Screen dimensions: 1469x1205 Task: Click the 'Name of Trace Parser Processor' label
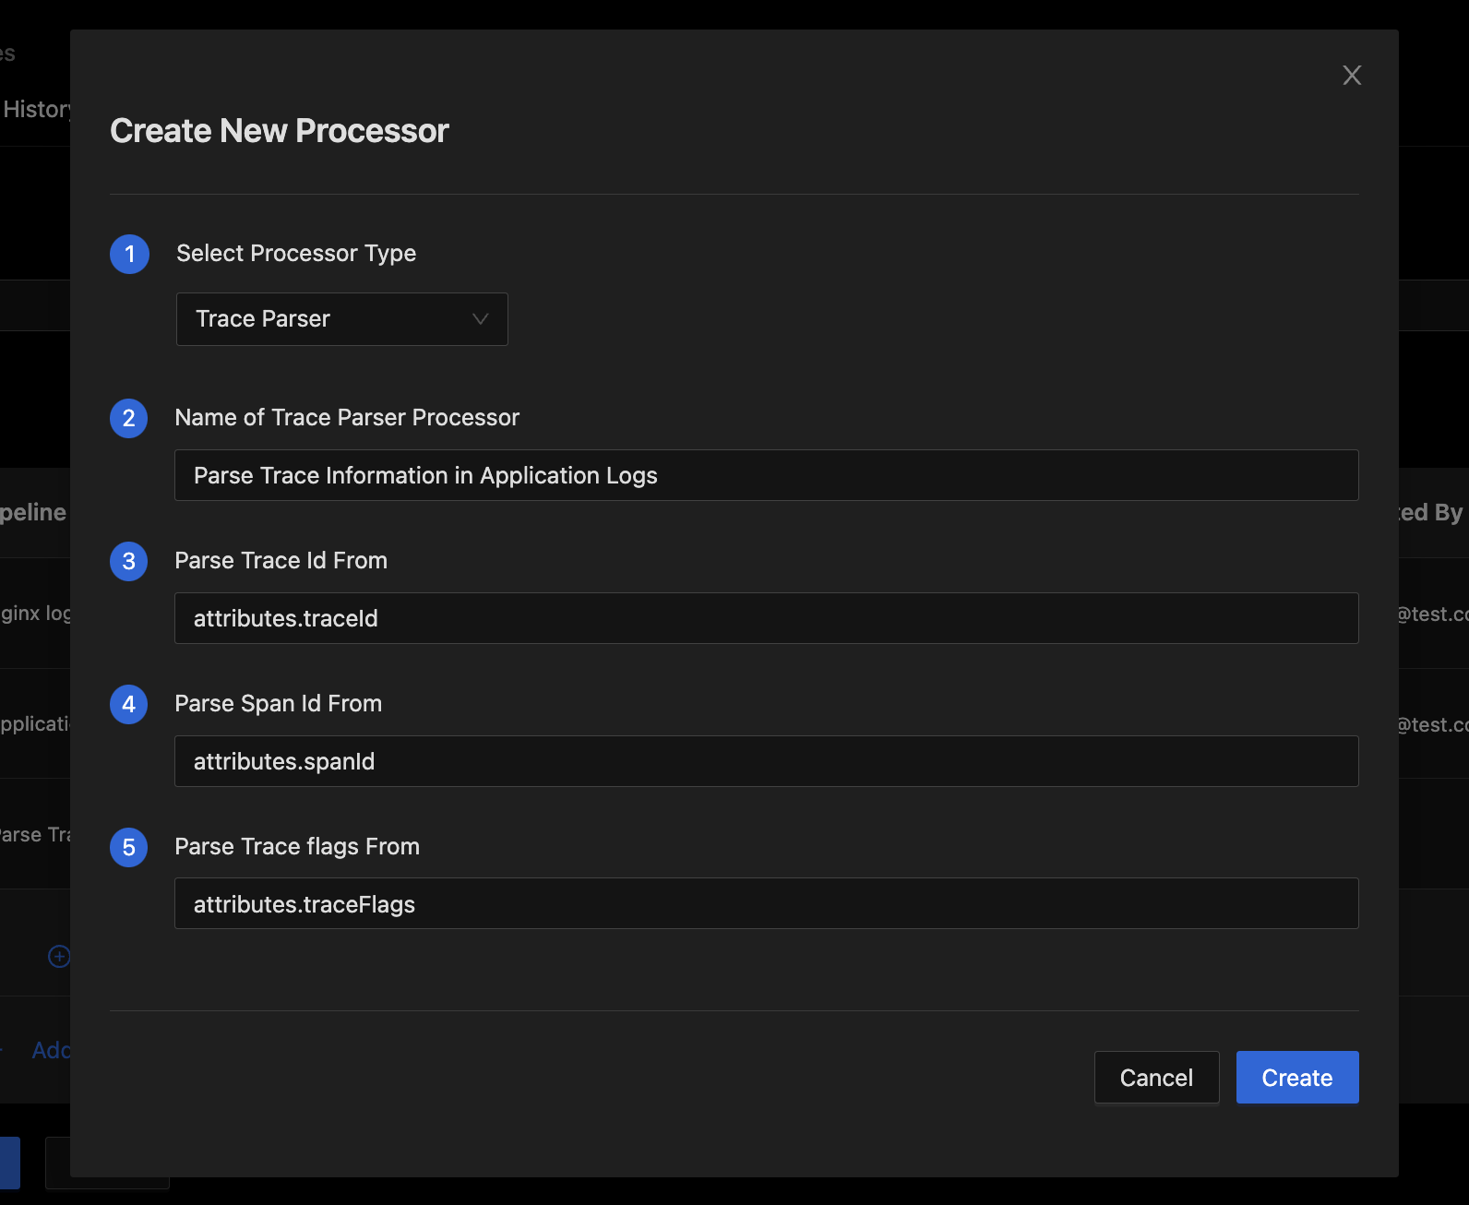pos(347,417)
